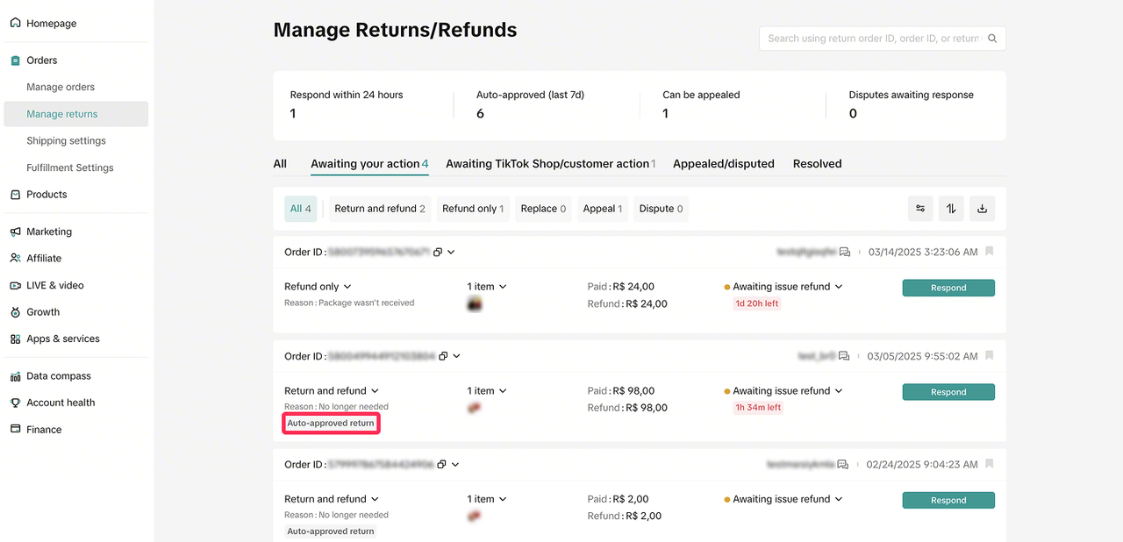Filter by Return and refund requests
This screenshot has height=542, width=1123.
click(379, 209)
